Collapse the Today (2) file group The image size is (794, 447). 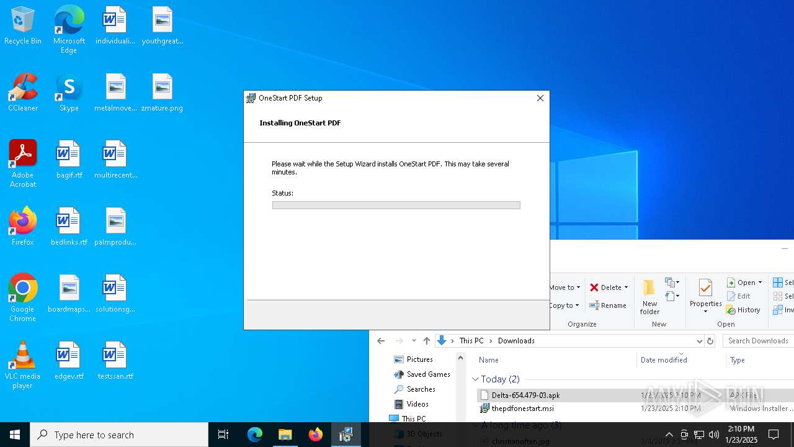tap(476, 379)
